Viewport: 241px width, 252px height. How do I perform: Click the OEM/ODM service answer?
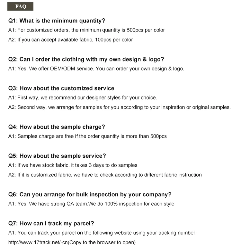[96, 69]
